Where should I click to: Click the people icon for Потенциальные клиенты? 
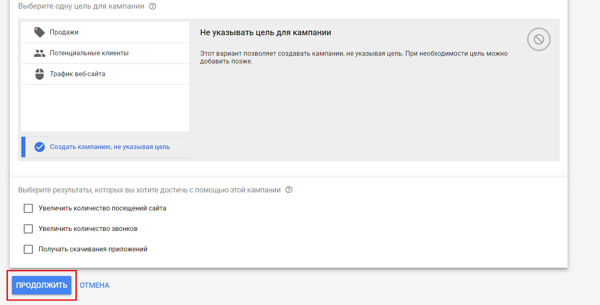tap(39, 53)
